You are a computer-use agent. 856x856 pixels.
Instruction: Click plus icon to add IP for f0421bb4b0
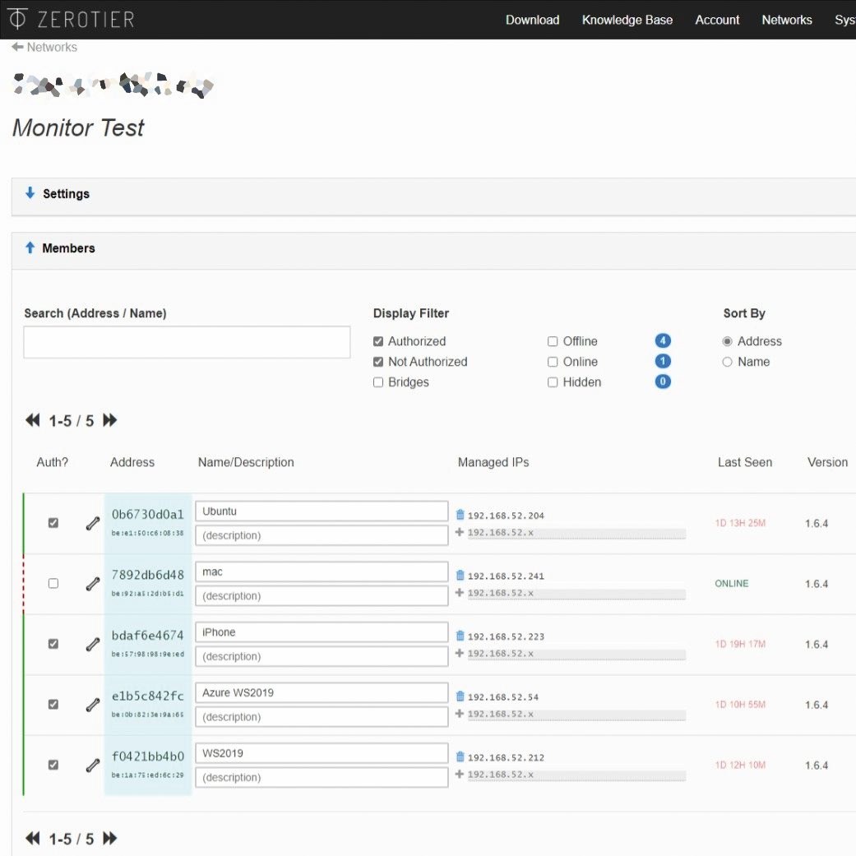(460, 774)
